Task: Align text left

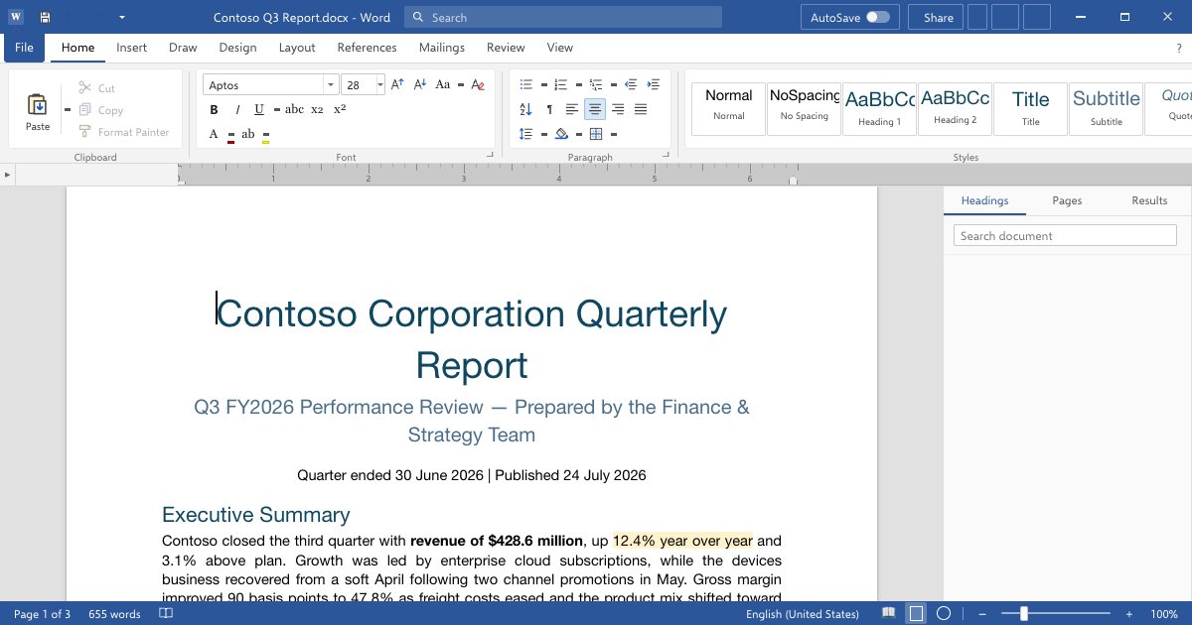Action: 572,109
